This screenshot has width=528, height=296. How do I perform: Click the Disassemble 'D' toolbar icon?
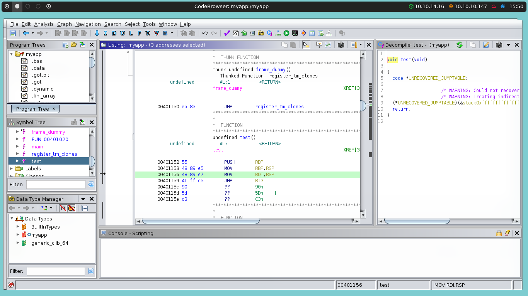114,34
